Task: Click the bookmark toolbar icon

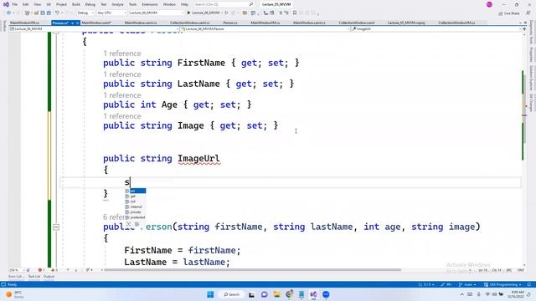Action: pos(295,13)
